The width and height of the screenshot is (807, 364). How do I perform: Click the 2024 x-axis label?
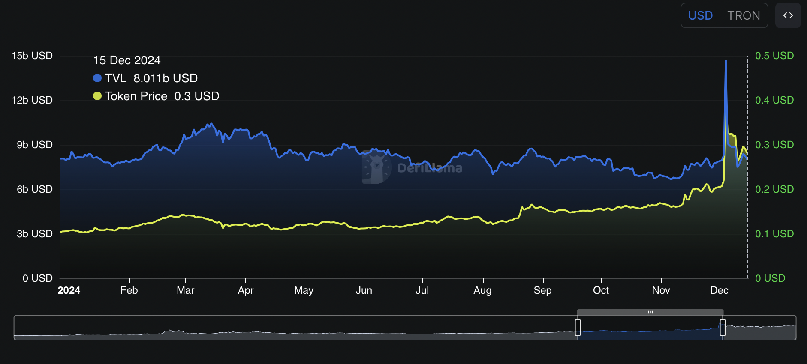69,290
